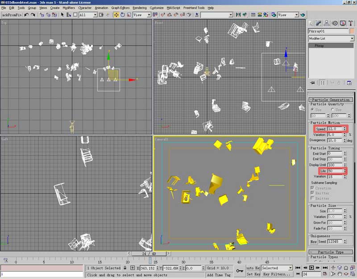The height and width of the screenshot is (279, 357).
Task: Click the PArray01 object color swatch
Action: (x=352, y=31)
